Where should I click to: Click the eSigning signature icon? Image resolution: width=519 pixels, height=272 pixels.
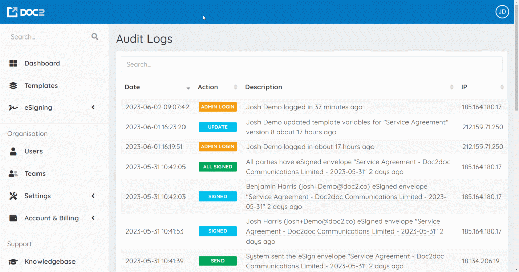pos(13,108)
